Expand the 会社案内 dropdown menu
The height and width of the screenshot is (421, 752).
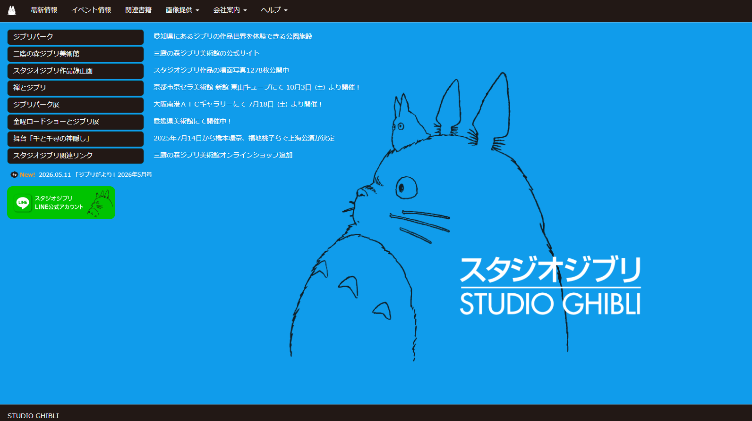230,10
